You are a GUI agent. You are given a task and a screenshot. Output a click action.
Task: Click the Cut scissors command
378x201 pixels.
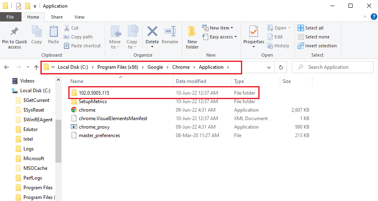[x=71, y=28]
